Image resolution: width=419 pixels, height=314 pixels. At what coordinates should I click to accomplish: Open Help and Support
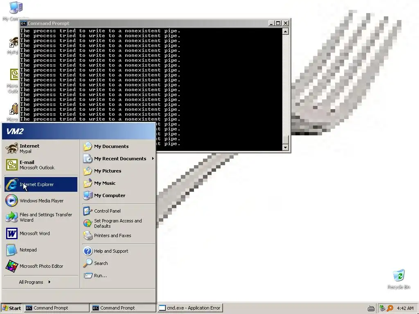[x=119, y=251]
